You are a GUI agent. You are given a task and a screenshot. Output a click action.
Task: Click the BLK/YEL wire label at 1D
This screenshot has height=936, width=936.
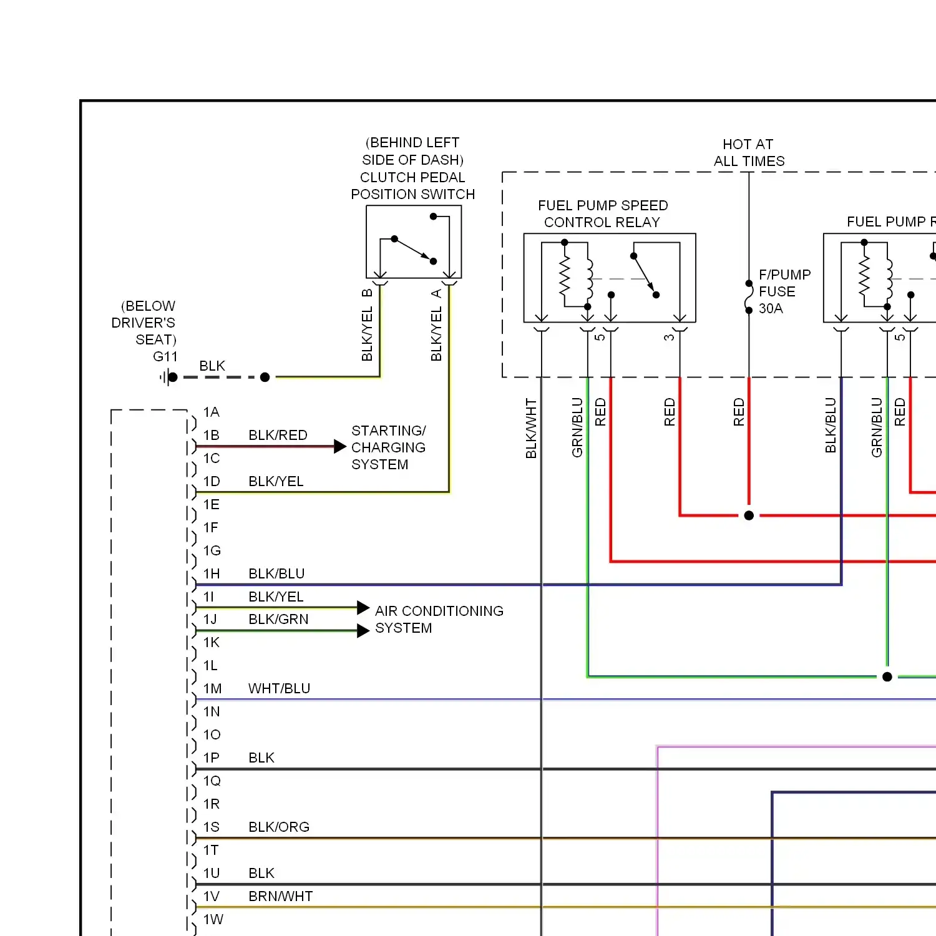pyautogui.click(x=276, y=481)
